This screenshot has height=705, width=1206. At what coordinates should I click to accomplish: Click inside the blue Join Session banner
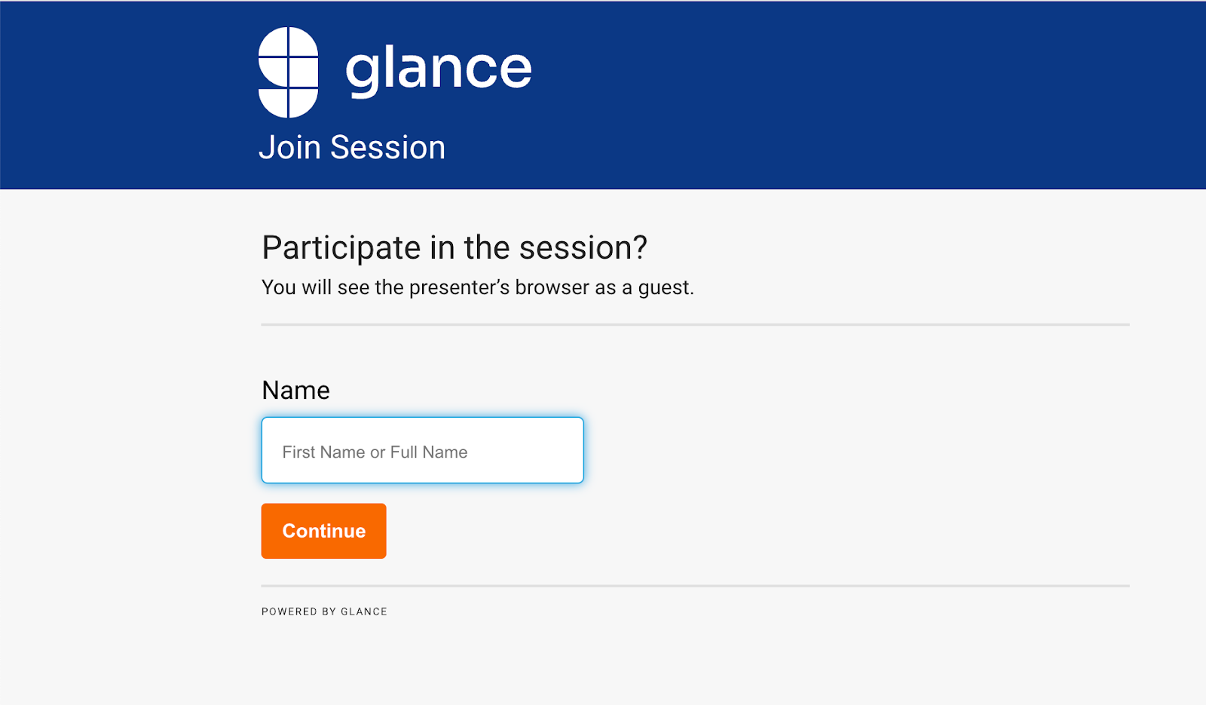pyautogui.click(x=829, y=94)
